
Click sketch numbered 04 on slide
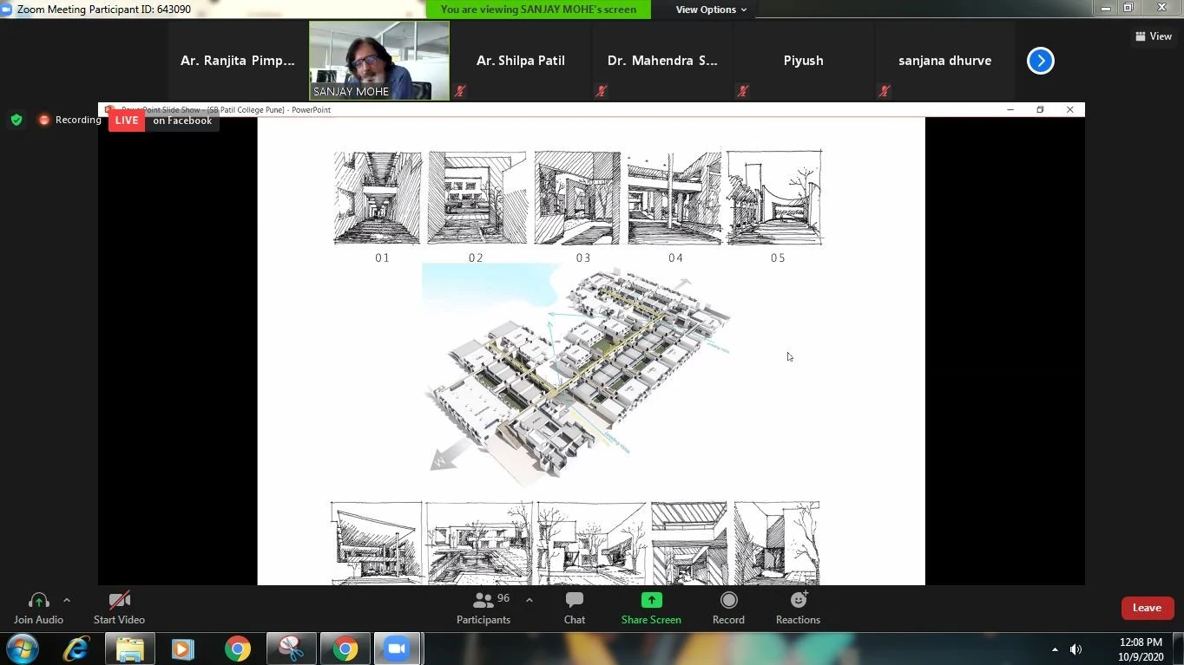[x=674, y=199]
